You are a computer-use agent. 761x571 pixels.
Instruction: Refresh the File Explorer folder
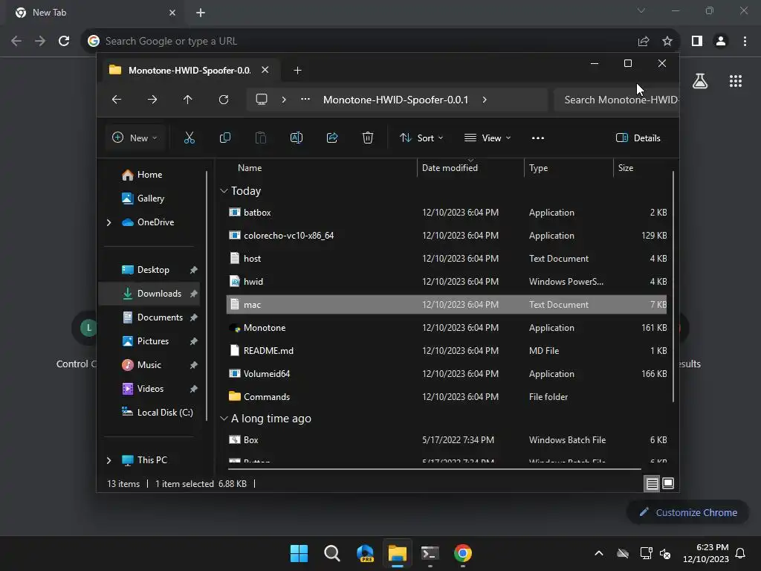[x=223, y=100]
